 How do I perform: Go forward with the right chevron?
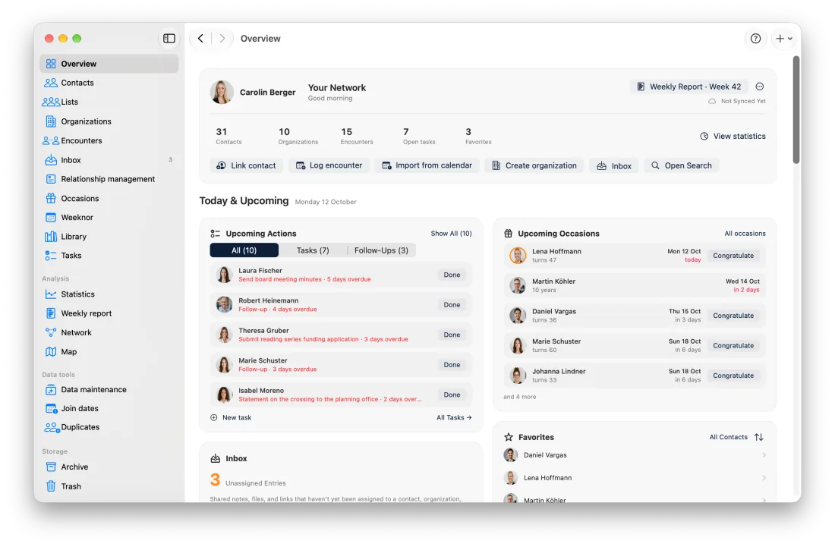tap(222, 38)
